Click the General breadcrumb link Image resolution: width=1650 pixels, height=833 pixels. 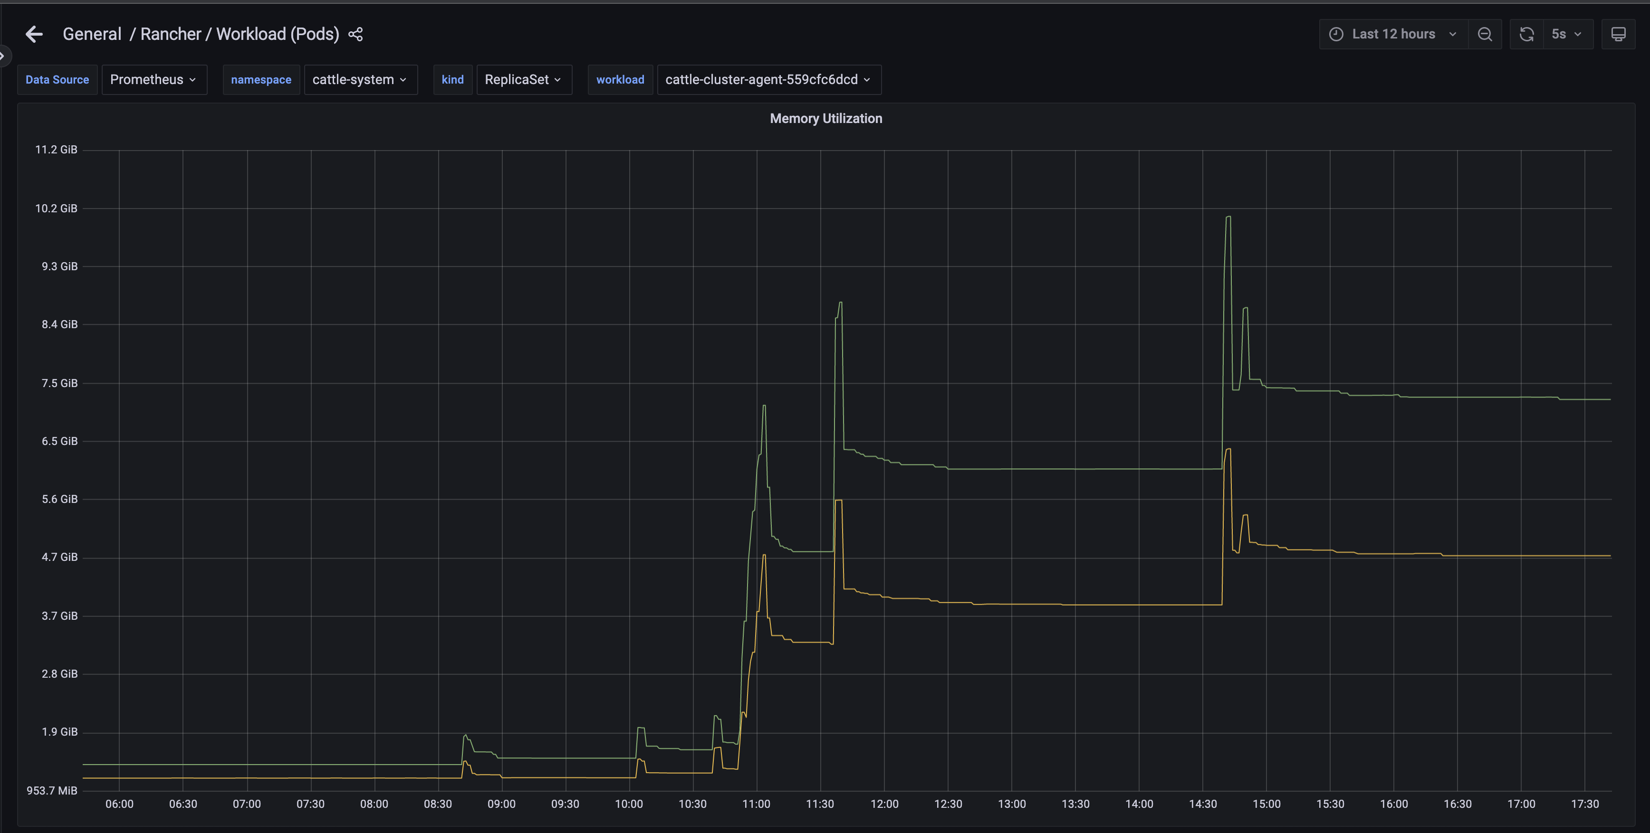click(x=92, y=34)
